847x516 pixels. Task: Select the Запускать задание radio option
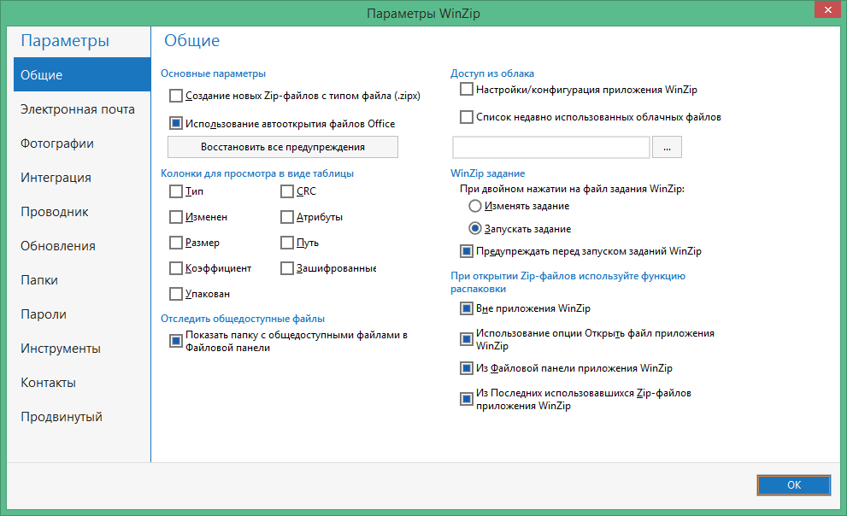(475, 229)
